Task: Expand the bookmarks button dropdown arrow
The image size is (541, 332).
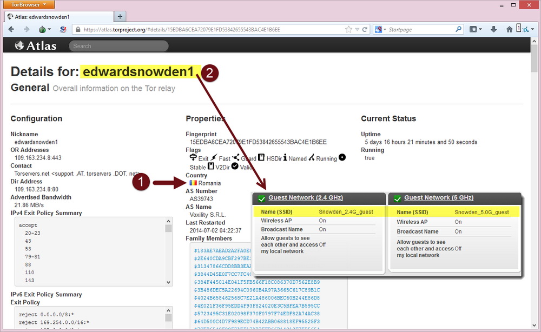Action: coord(480,29)
